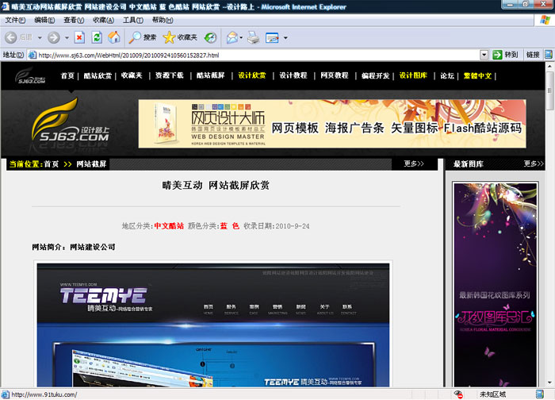Viewport: 555px width, 400px height.
Task: Open the 编辑(E) menu
Action: 44,20
